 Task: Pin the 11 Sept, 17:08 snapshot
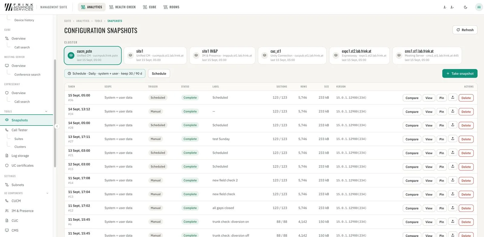[442, 181]
